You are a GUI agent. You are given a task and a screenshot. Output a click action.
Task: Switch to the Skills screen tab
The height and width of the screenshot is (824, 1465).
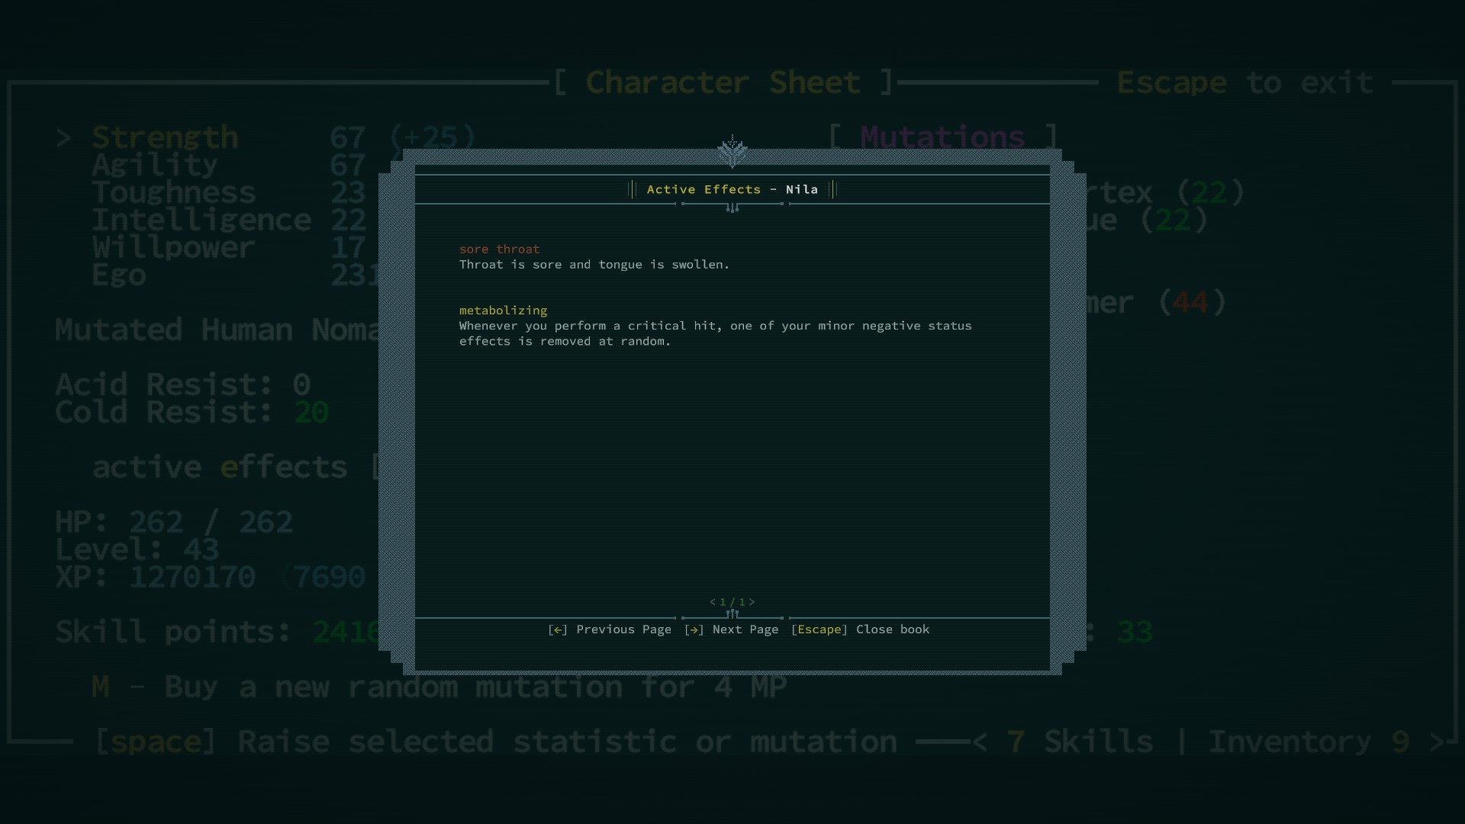tap(1097, 742)
